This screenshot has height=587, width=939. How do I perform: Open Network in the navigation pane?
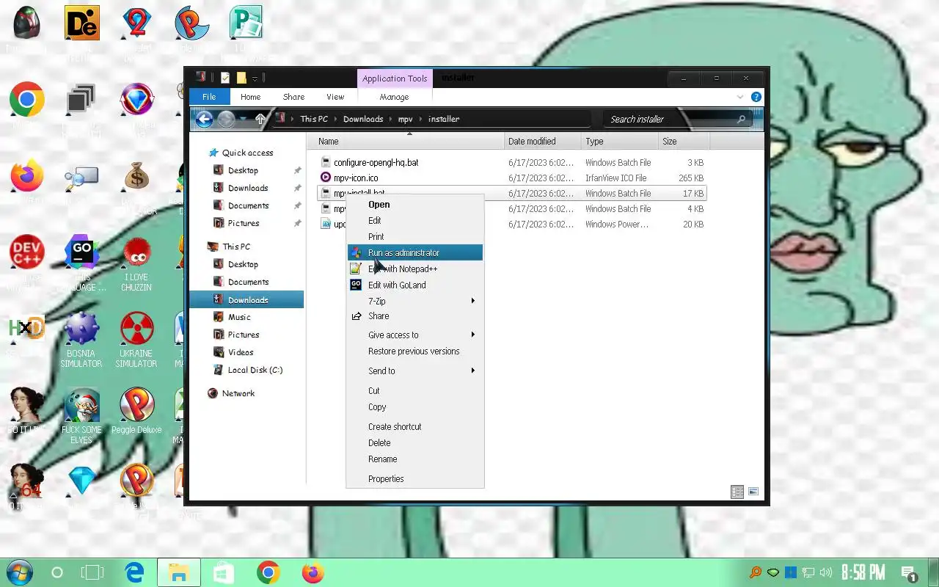click(238, 393)
